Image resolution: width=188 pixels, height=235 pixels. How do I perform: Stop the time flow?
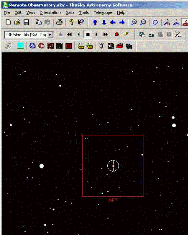[x=88, y=35]
